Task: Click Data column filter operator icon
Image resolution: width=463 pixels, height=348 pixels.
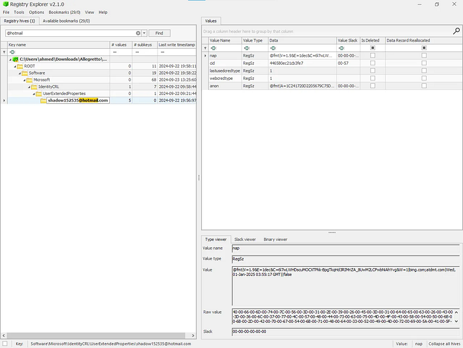Action: coord(273,48)
